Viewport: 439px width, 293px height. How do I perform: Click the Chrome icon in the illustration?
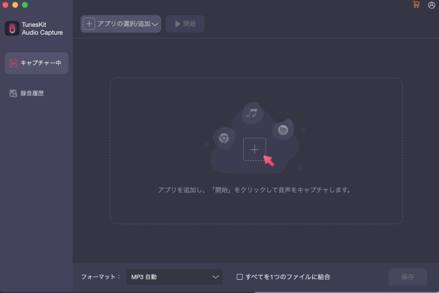[x=224, y=138]
